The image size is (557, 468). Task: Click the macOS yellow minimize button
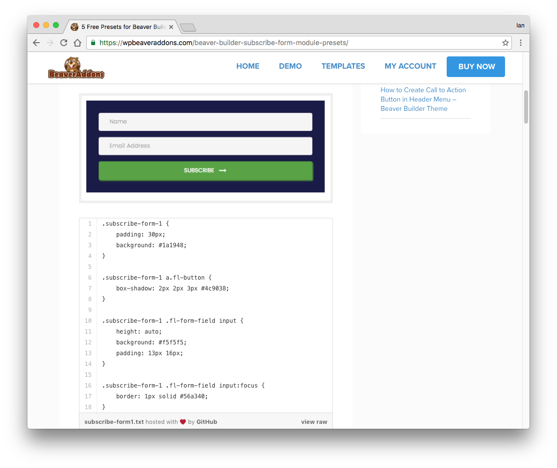pyautogui.click(x=46, y=25)
